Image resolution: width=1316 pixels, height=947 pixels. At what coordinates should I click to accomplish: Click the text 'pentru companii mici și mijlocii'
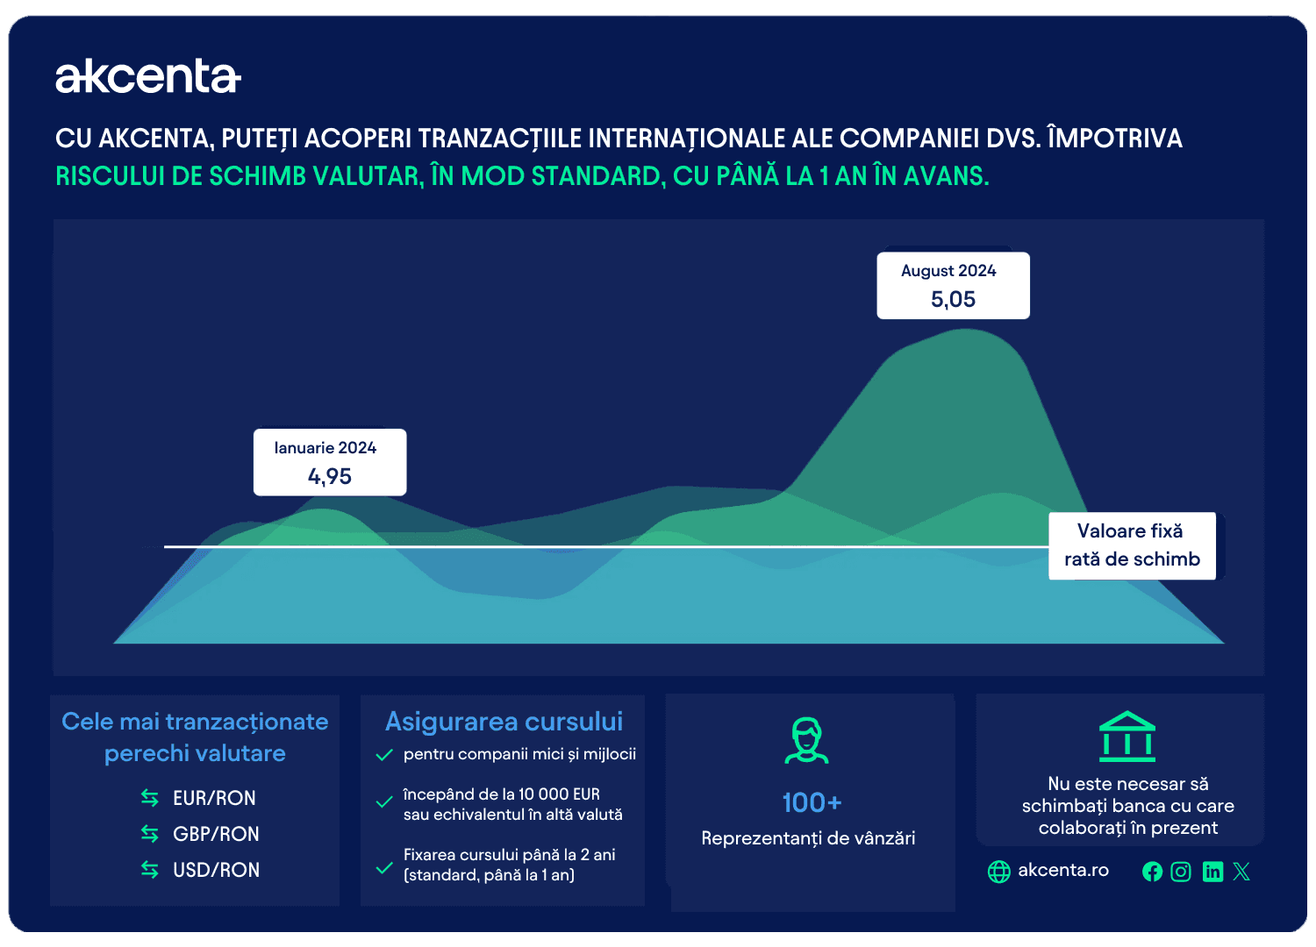coord(519,754)
